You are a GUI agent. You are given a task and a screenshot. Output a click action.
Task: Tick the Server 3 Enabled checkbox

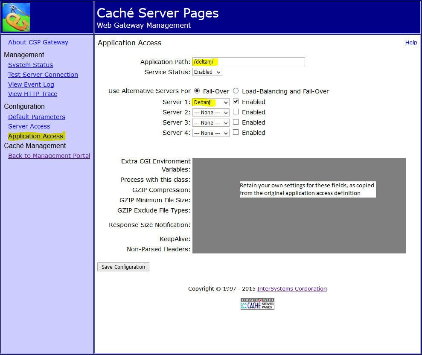[236, 122]
